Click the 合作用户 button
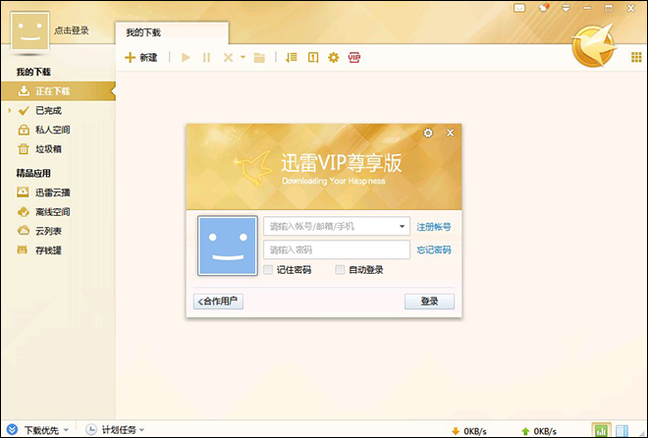Screen dimensions: 648x438 click(218, 301)
